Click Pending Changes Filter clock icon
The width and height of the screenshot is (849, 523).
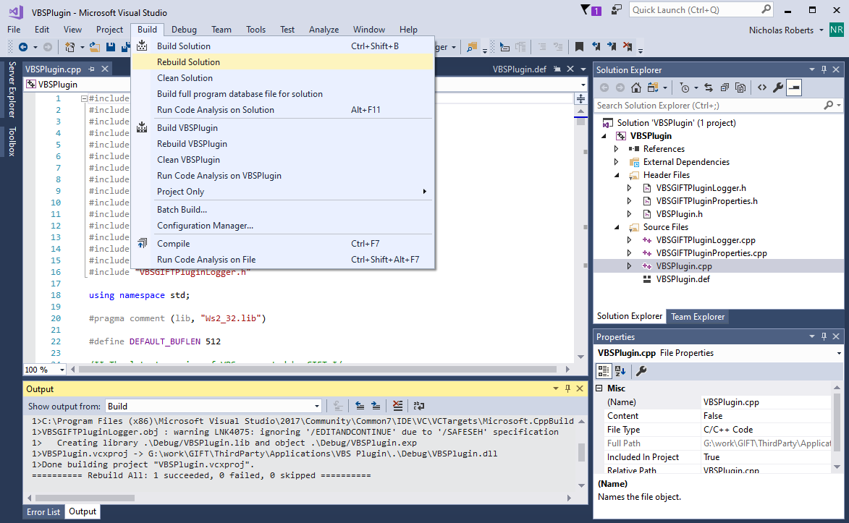pos(685,88)
